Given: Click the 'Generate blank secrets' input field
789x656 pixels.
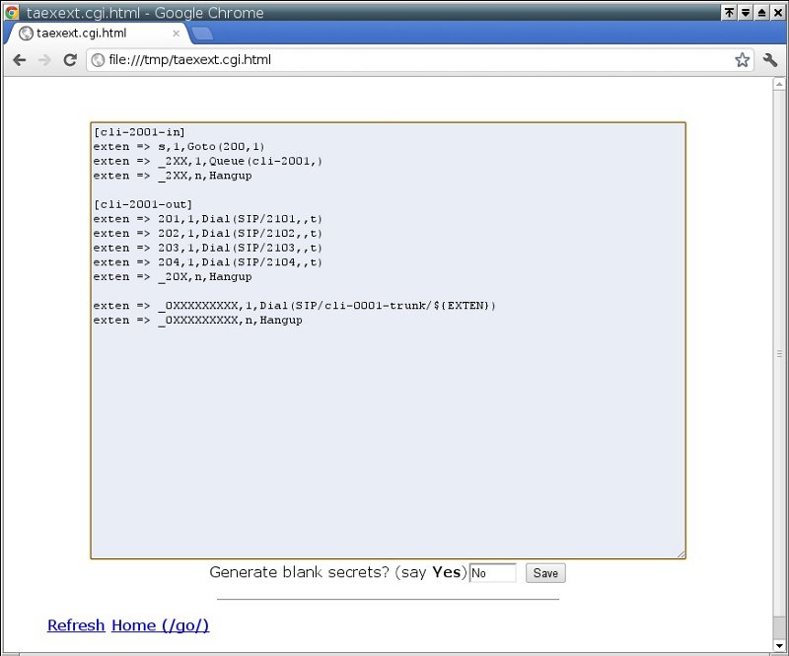Looking at the screenshot, I should (x=492, y=573).
